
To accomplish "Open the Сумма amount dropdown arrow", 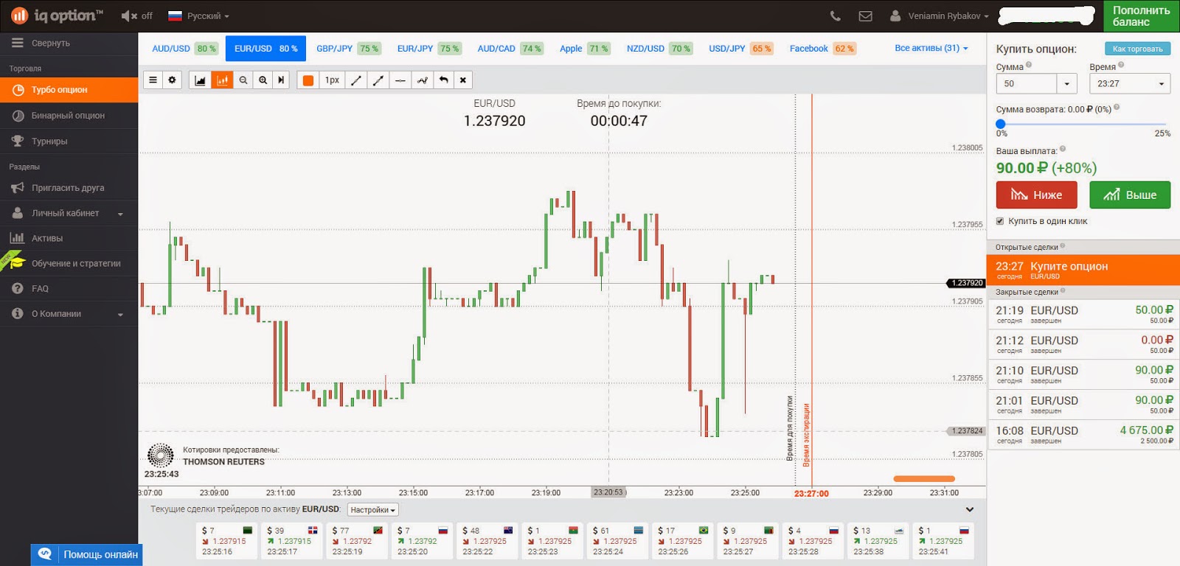I will (1067, 83).
